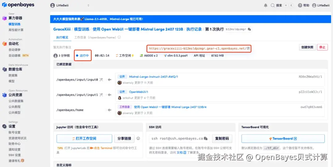The image size is (333, 167).
Task: Click the 数据仓库 sidebar icon
Action: pyautogui.click(x=4, y=69)
